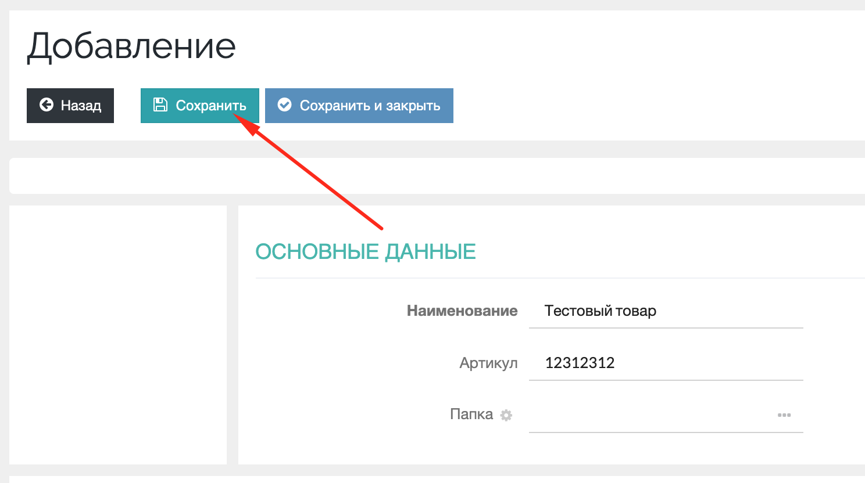Click the Папка field label

tap(471, 414)
